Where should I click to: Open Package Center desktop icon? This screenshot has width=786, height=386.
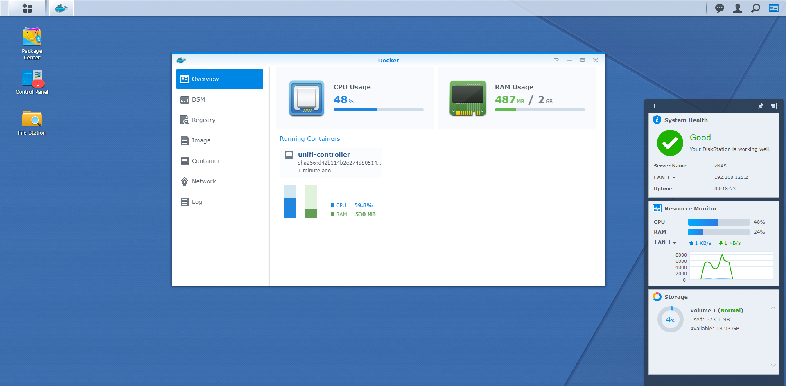[x=32, y=44]
